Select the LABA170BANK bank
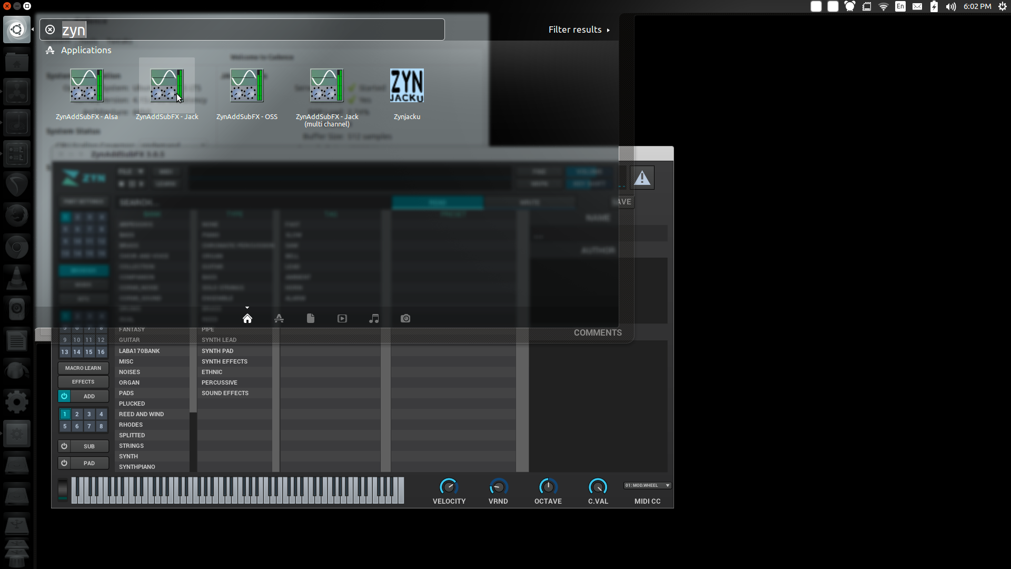This screenshot has height=569, width=1011. (x=152, y=351)
